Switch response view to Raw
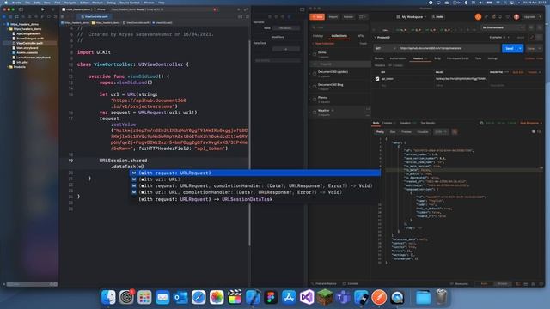 (x=393, y=131)
